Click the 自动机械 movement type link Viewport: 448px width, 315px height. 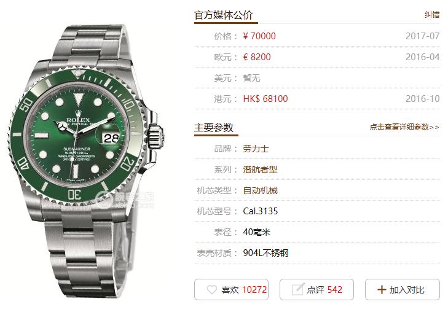[260, 190]
